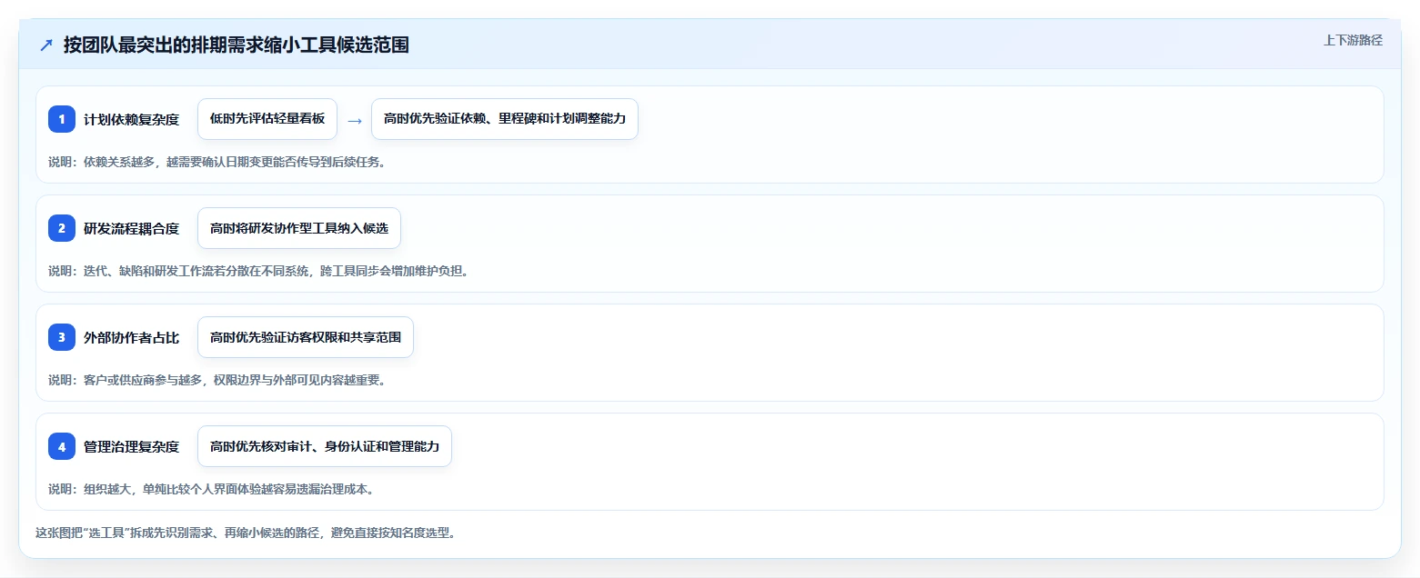
Task: Click the note about 组织越大
Action: pyautogui.click(x=211, y=489)
